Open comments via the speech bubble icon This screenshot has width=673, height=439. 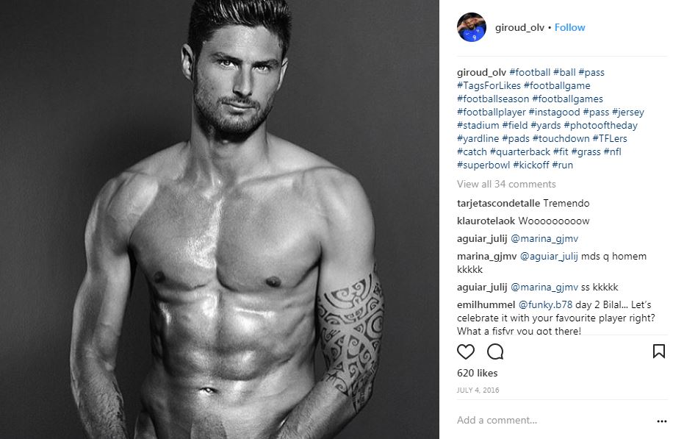coord(495,351)
